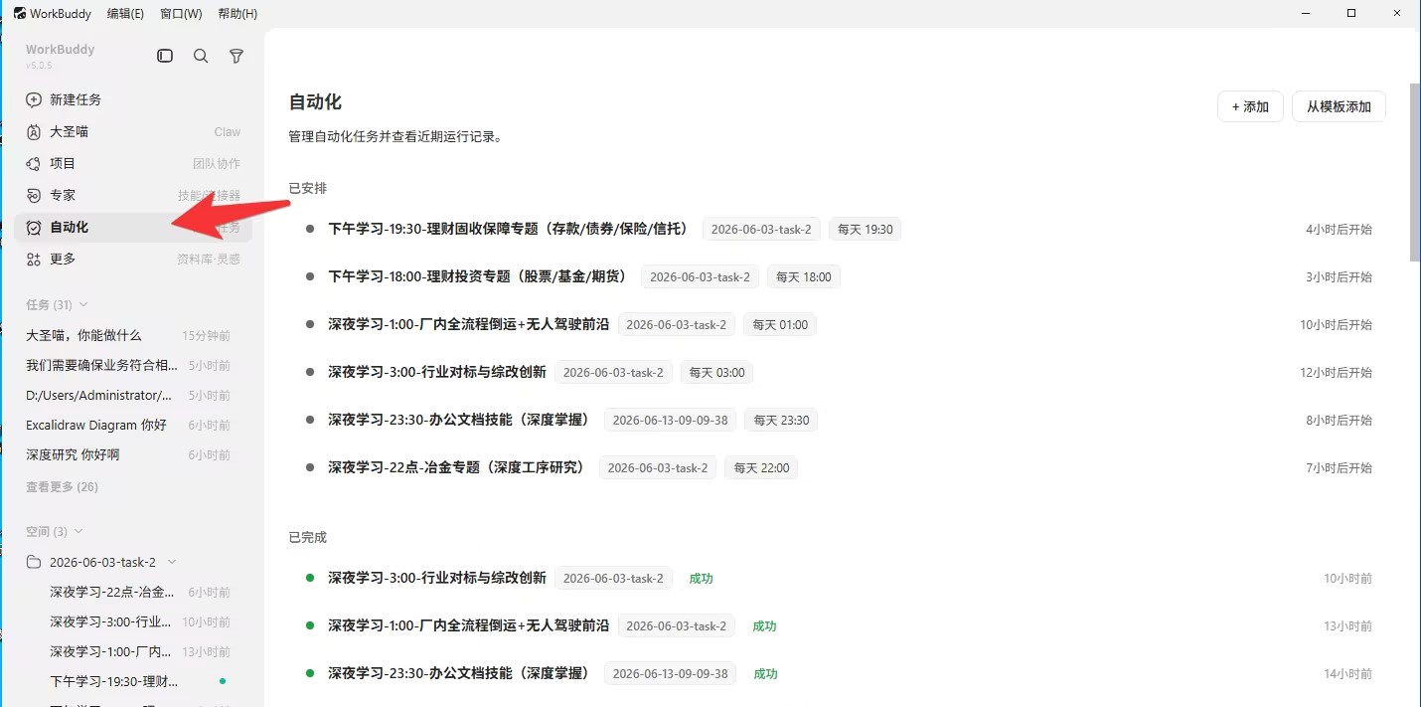The height and width of the screenshot is (707, 1421).
Task: Click the 项目 sidebar icon
Action: pyautogui.click(x=34, y=163)
